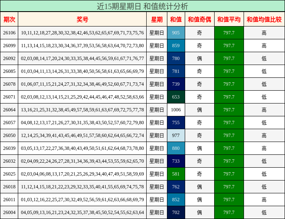The height and width of the screenshot is (219, 285).
Task: Click the sum value cell 852
Action: coord(176,200)
